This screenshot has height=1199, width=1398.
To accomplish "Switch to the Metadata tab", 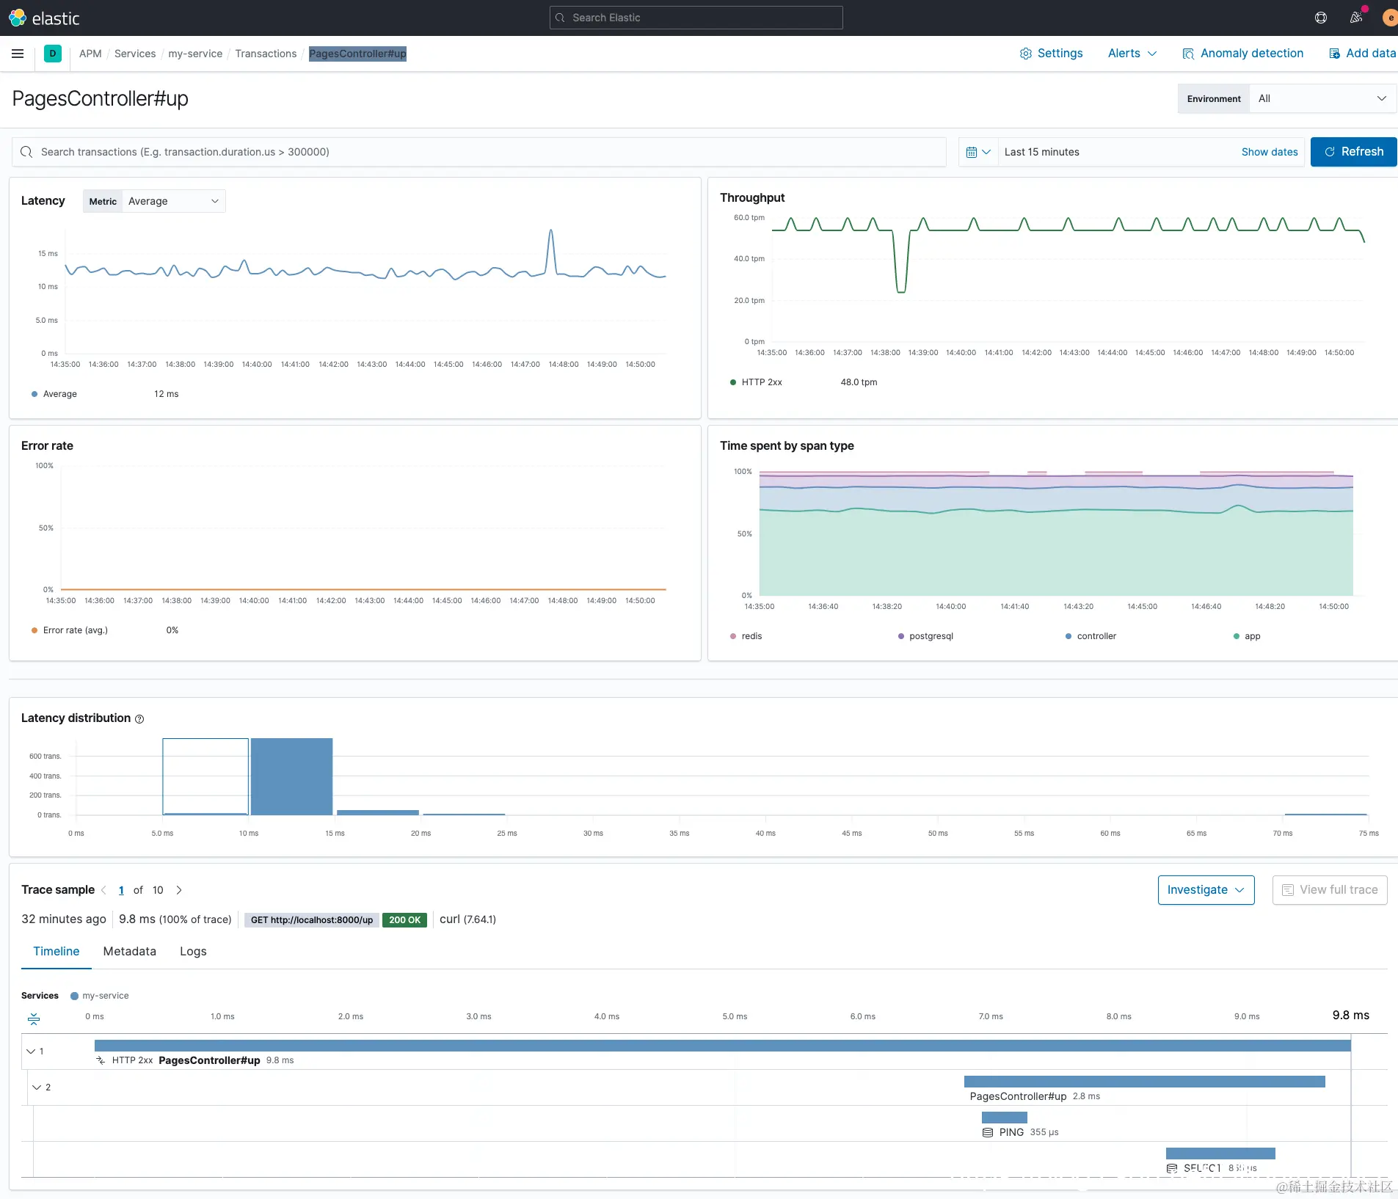I will (130, 952).
